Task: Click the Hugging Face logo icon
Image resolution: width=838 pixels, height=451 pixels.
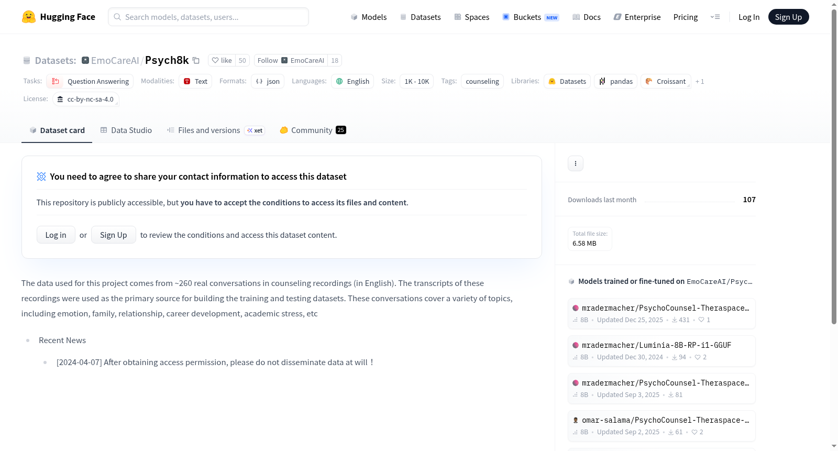Action: (29, 17)
